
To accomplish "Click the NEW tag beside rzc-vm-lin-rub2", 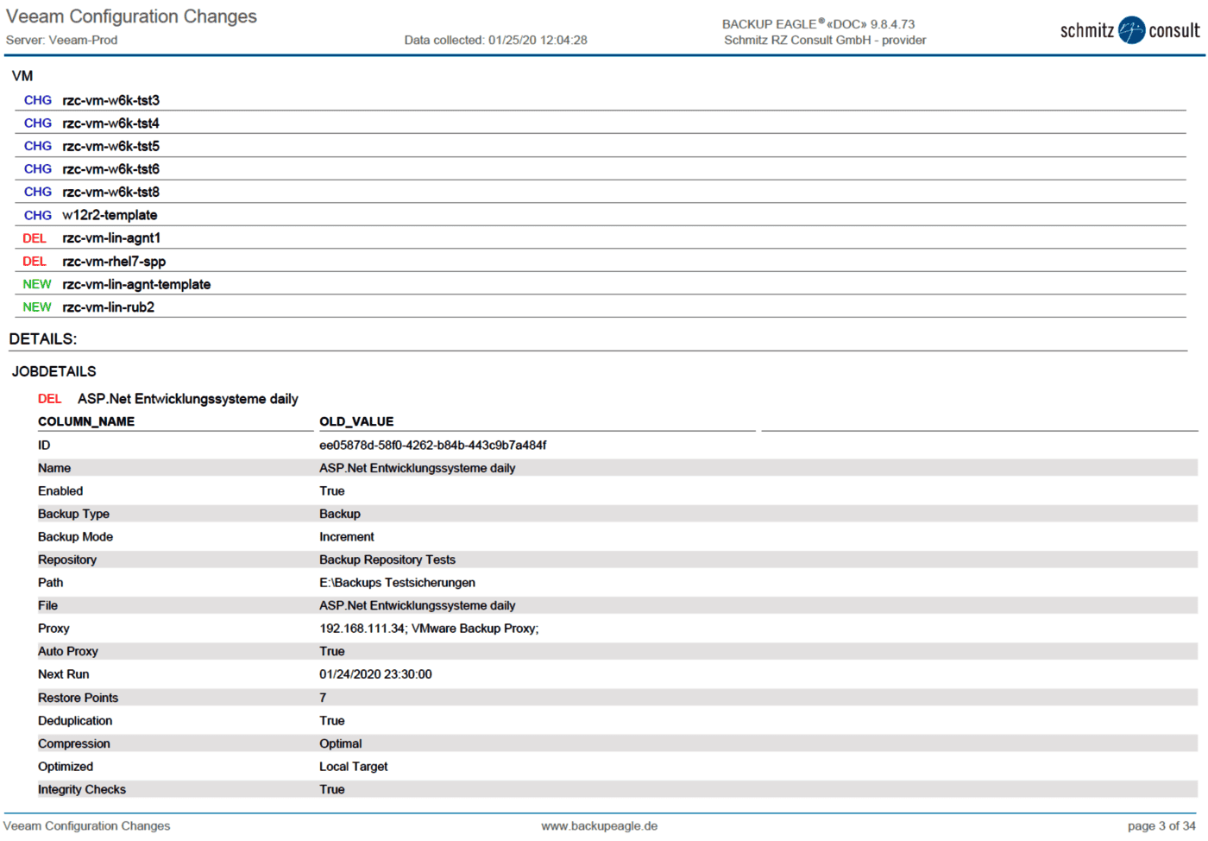I will point(36,307).
